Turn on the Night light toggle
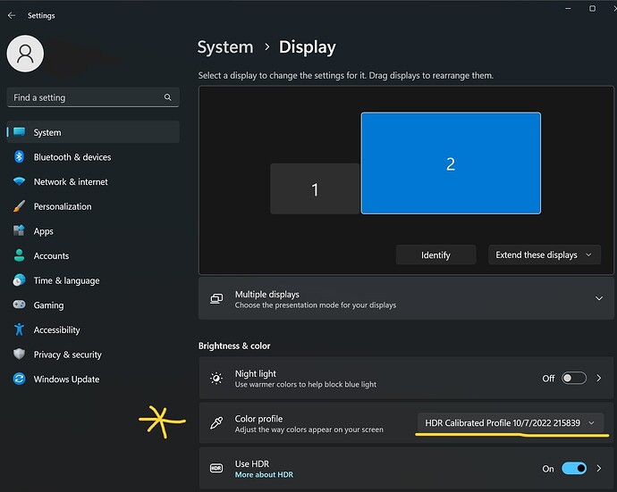617x492 pixels. pyautogui.click(x=574, y=378)
